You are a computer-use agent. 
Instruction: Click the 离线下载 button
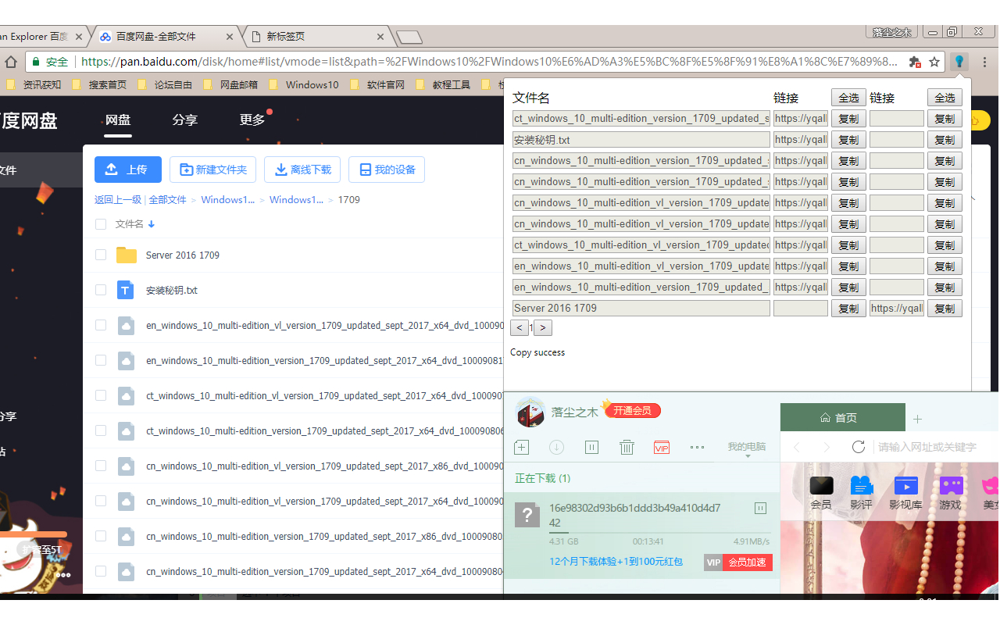tap(302, 170)
